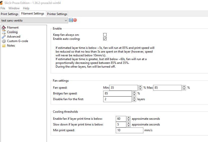This screenshot has height=142, width=208.
Task: Click the red delete preset icon
Action: click(75, 20)
